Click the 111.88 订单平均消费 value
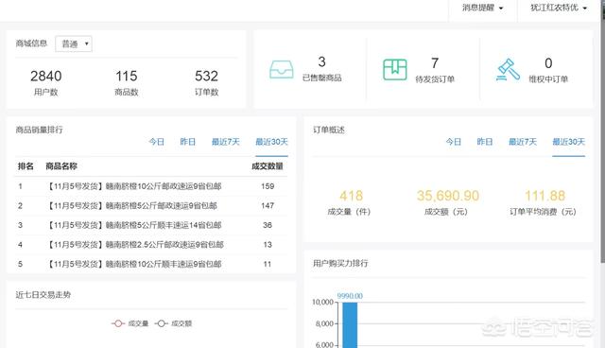Viewport: 605px width, 348px height. click(x=544, y=196)
